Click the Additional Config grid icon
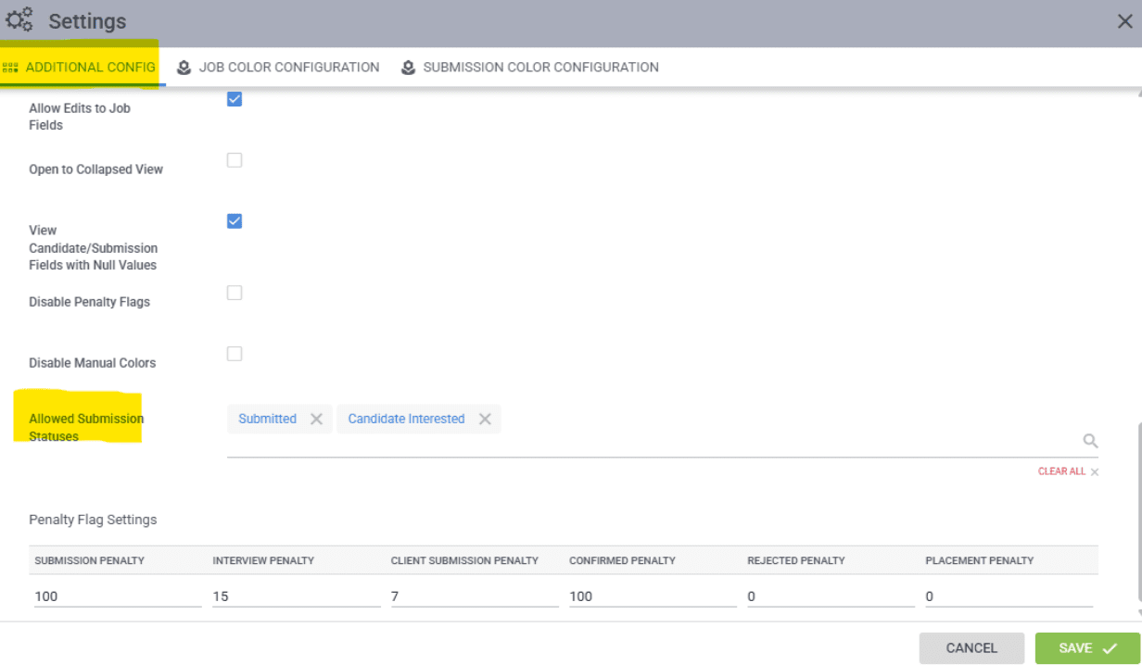The height and width of the screenshot is (665, 1142). [x=11, y=68]
